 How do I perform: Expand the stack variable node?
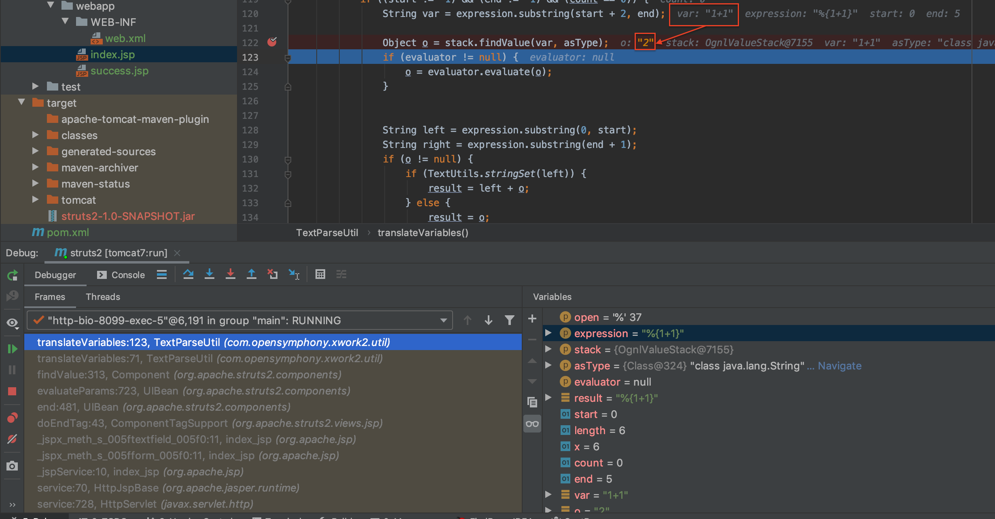pos(548,349)
